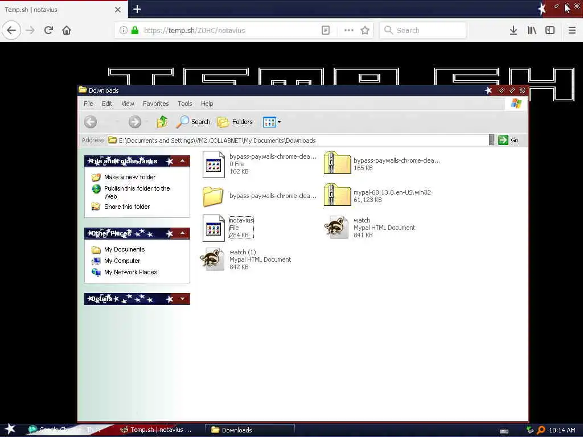Viewport: 583px width, 437px height.
Task: Open the Tools menu
Action: pyautogui.click(x=185, y=104)
